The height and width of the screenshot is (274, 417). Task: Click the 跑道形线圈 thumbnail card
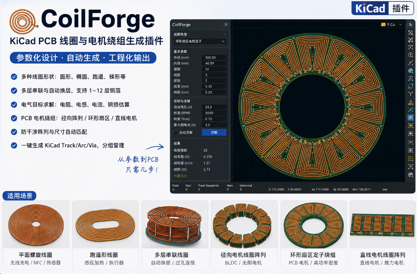(x=105, y=235)
